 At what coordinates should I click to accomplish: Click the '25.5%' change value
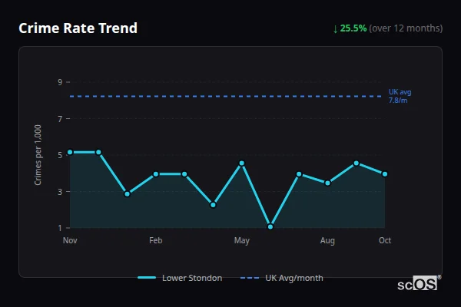pos(353,28)
